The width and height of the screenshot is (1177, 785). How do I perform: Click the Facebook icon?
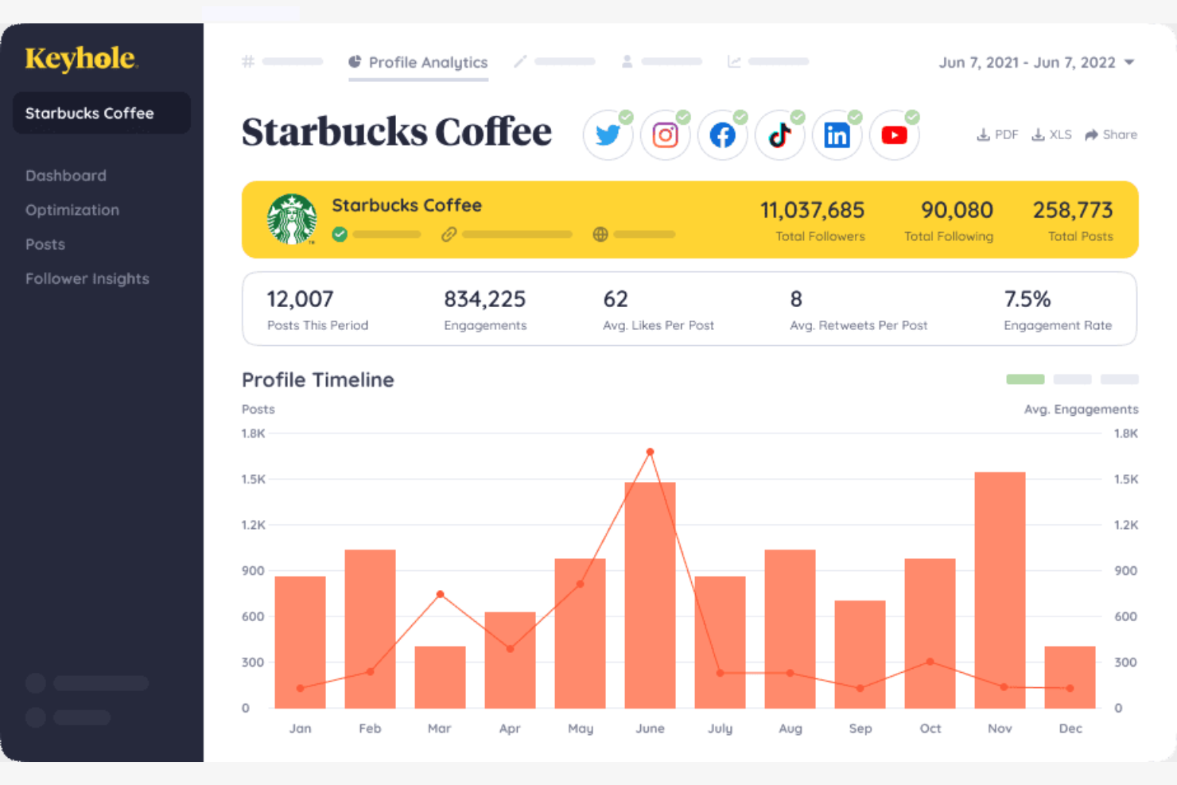(x=722, y=135)
